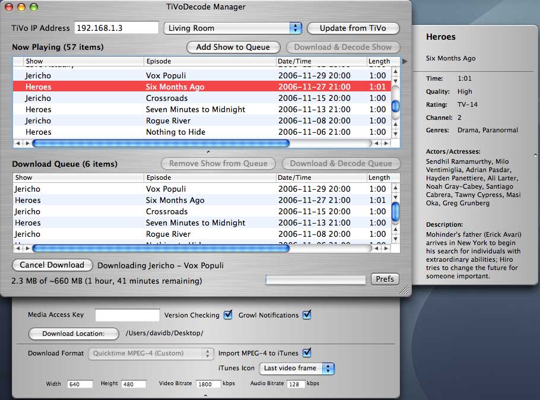Click up arrow at top of Now Playing scrollbar
Image resolution: width=540 pixels, height=400 pixels.
coord(396,72)
